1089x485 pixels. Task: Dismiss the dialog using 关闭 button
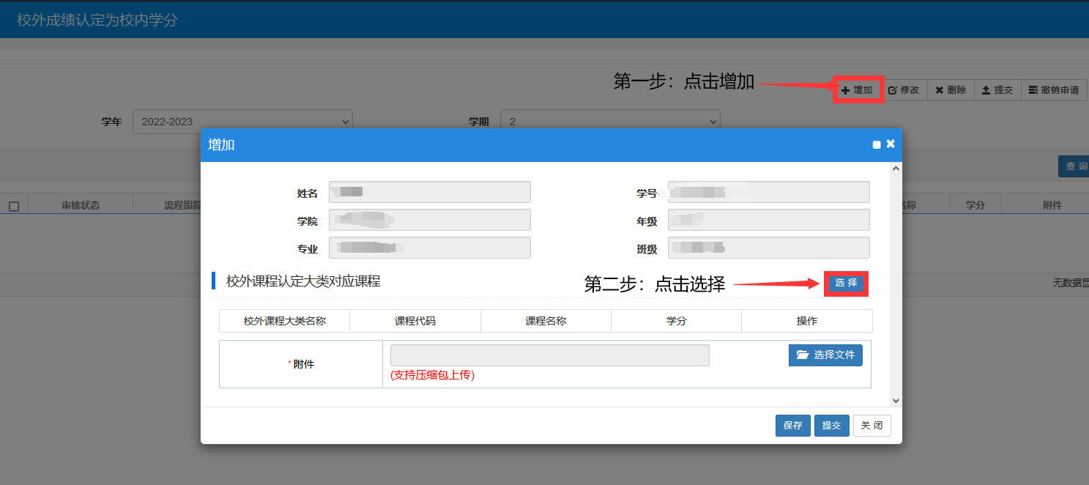(871, 426)
